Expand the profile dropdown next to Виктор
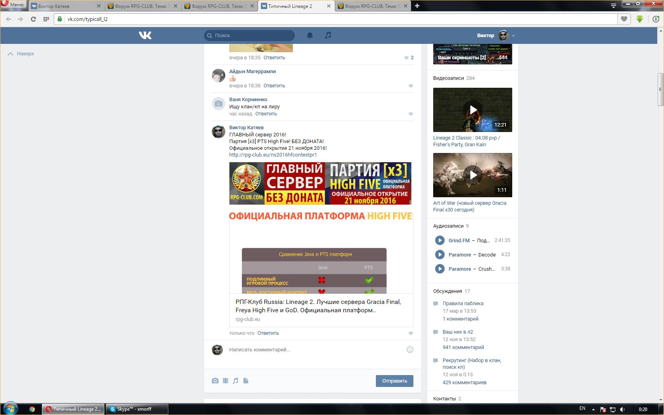 (513, 36)
